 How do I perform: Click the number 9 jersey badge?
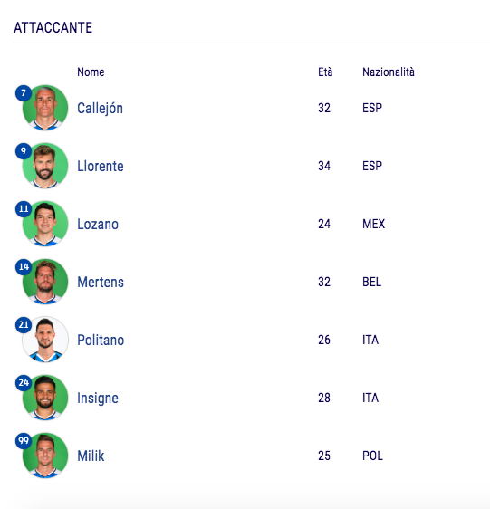coord(24,151)
